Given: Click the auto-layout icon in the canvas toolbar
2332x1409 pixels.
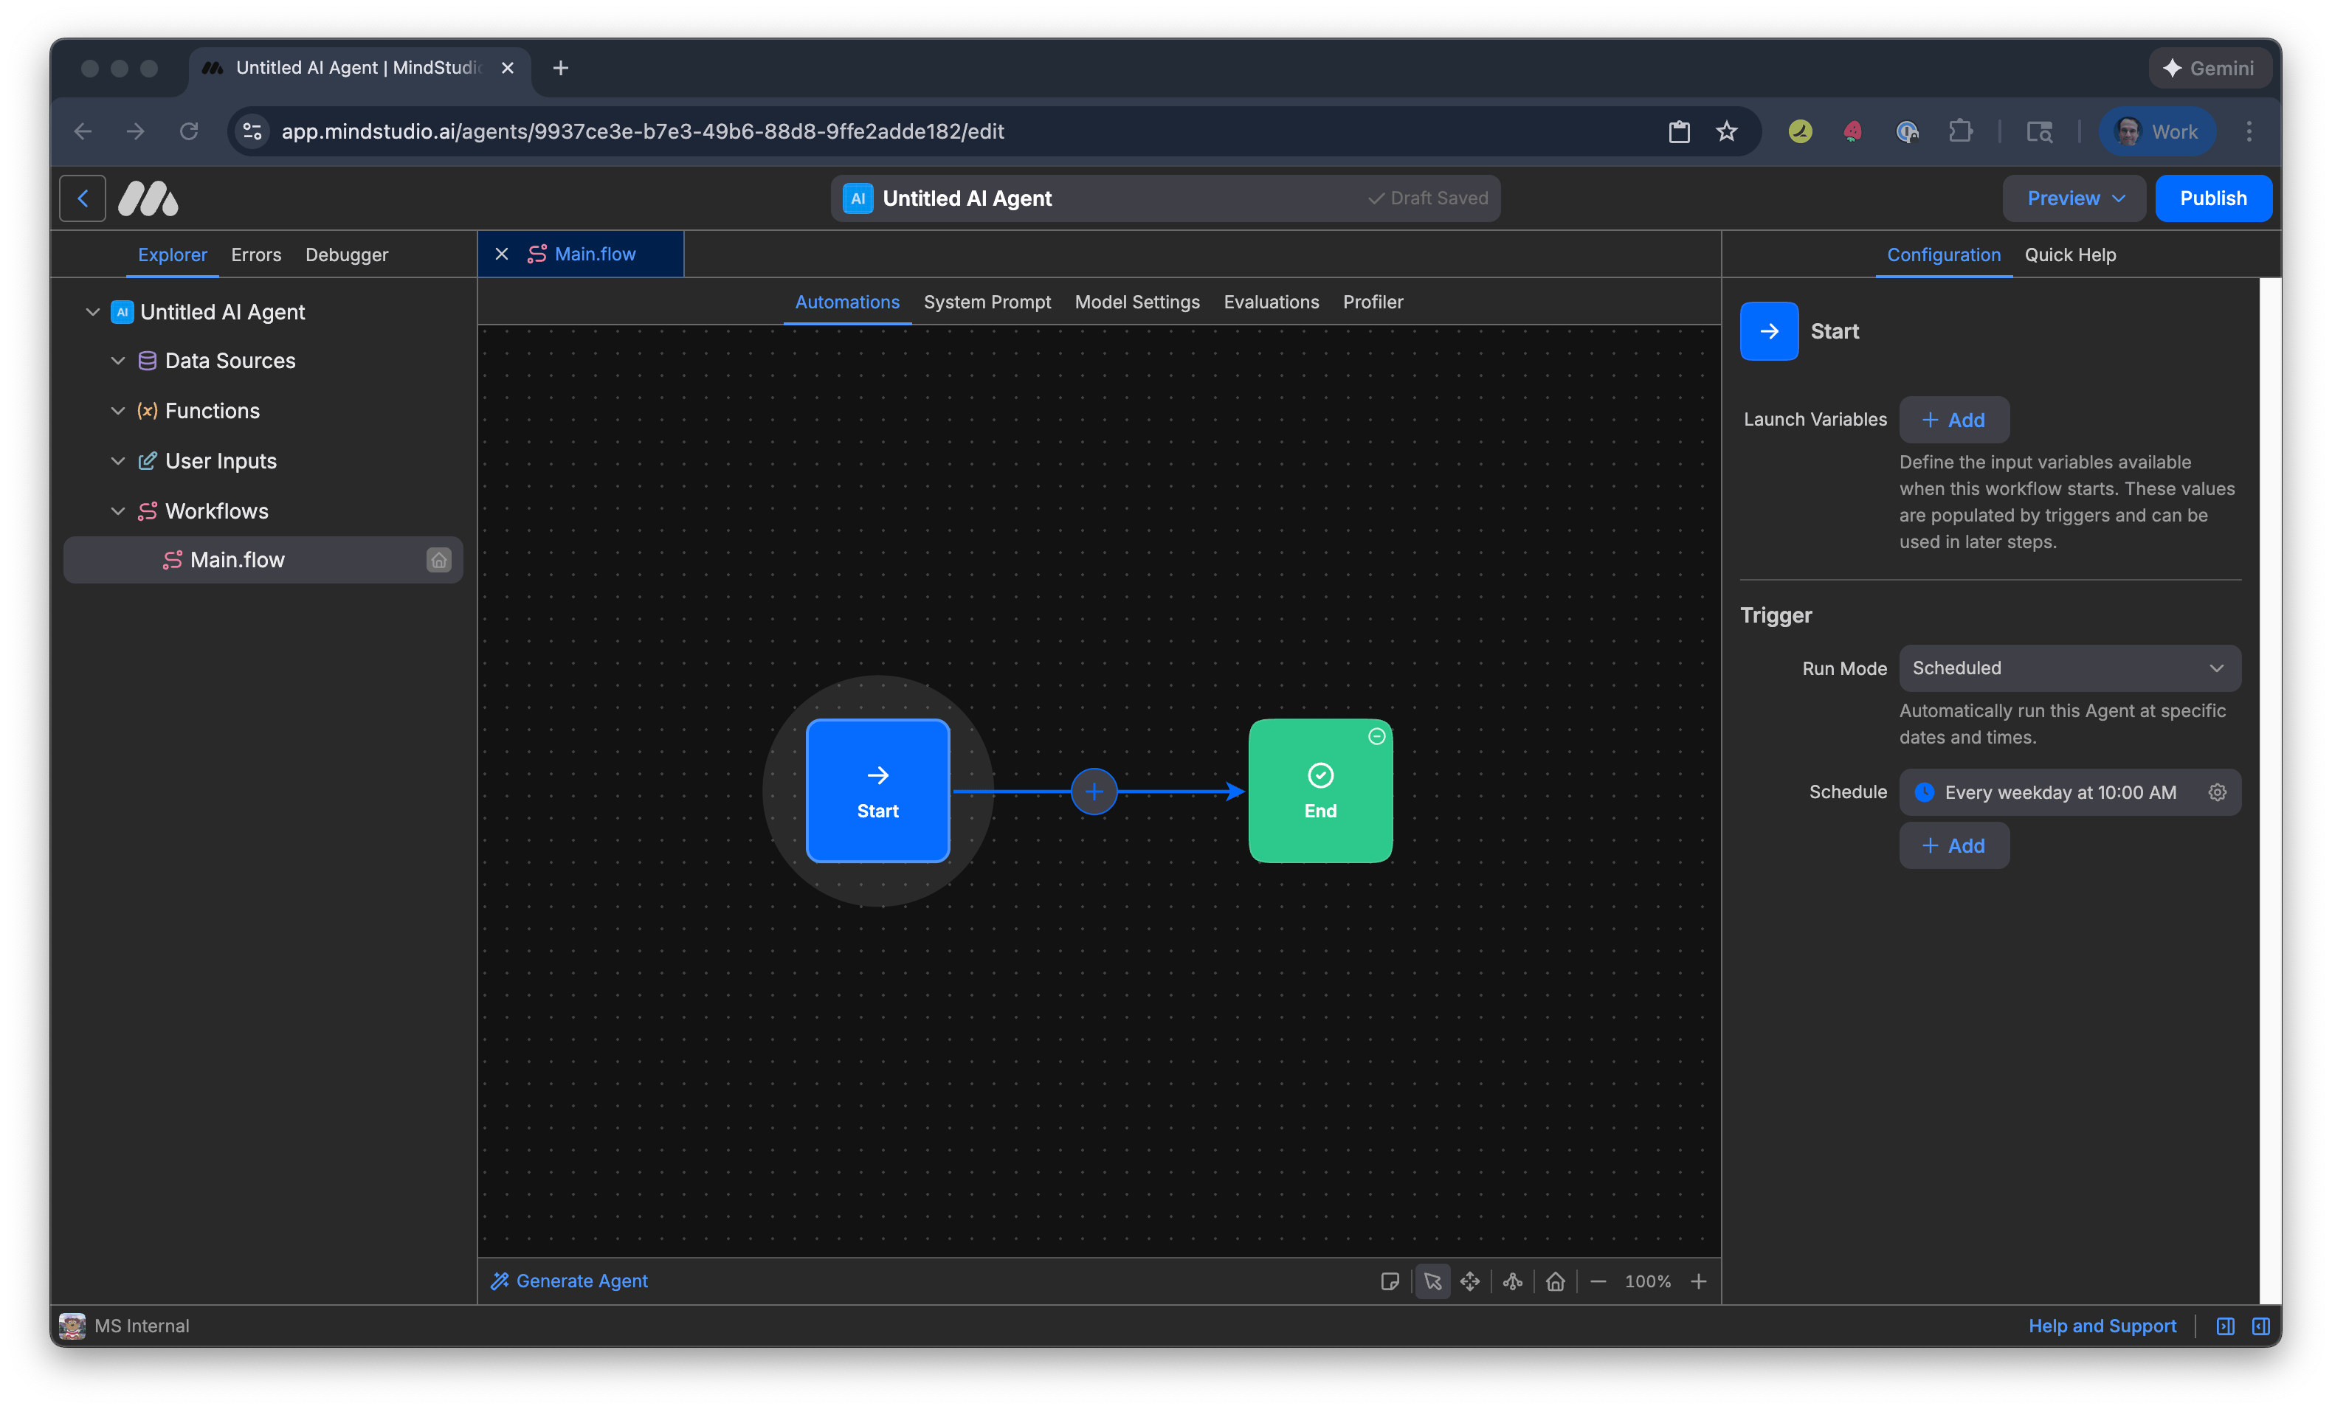Looking at the screenshot, I should pyautogui.click(x=1512, y=1282).
